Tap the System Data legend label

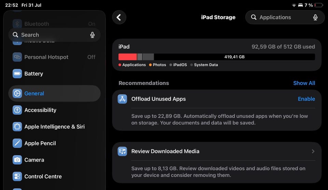point(206,65)
